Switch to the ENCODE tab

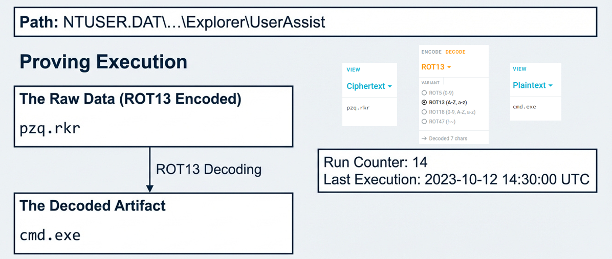431,52
